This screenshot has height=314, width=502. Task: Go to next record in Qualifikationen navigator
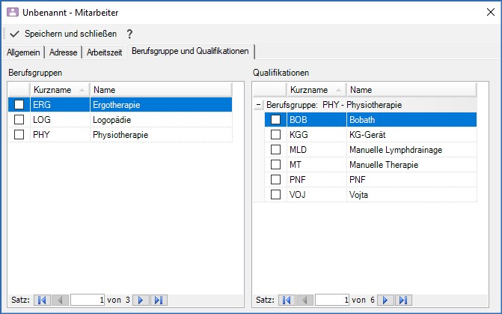click(x=385, y=301)
